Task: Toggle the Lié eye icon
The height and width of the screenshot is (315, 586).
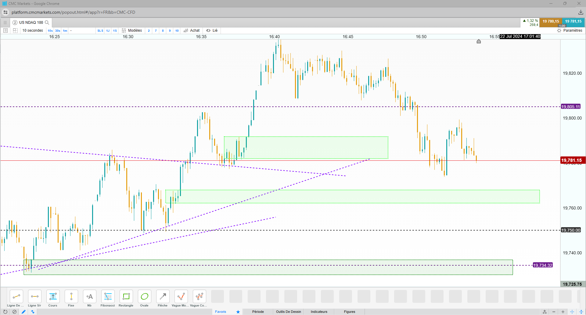Action: point(208,30)
